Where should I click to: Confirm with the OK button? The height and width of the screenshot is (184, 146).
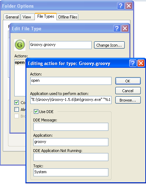point(128,81)
